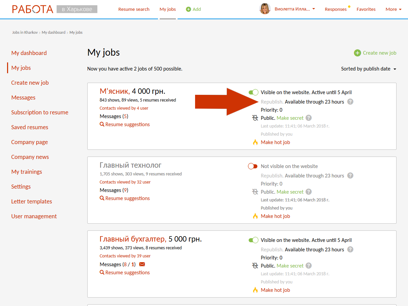Enable visibility toggle for Главный технолог job
408x306 pixels.
pos(253,166)
